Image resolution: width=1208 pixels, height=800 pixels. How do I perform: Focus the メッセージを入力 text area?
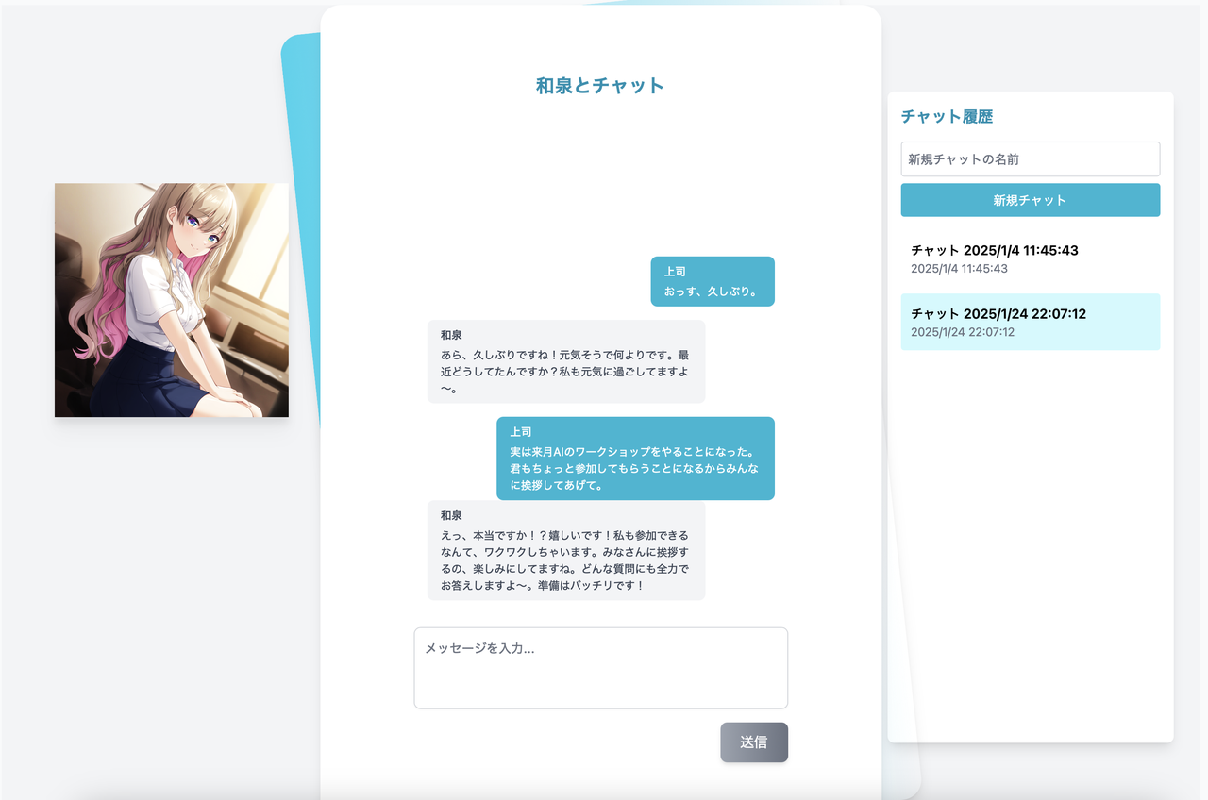(600, 668)
